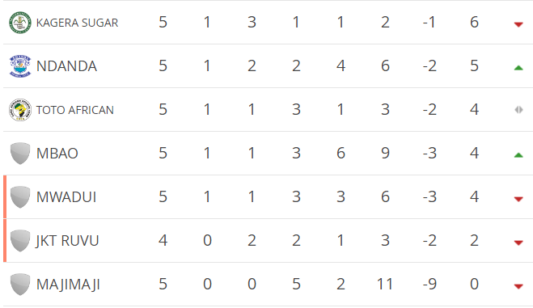Click the Mbao placeholder shield icon

(20, 154)
